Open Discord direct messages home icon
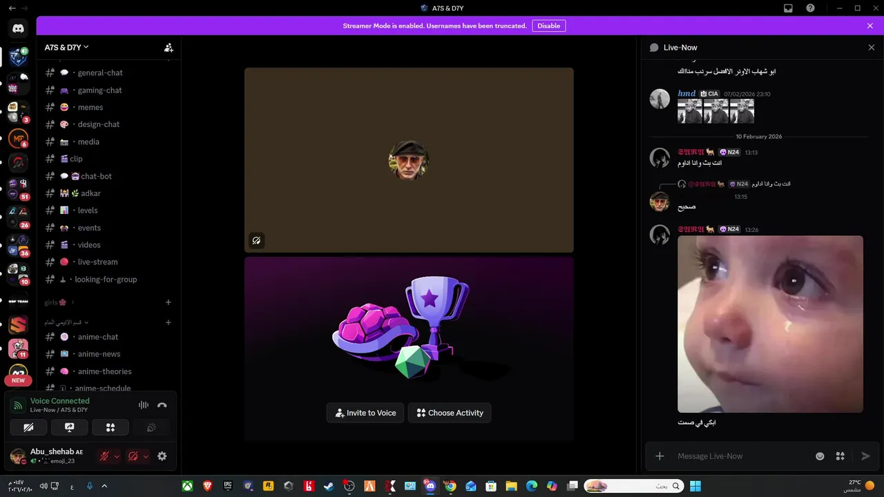This screenshot has width=884, height=497. pos(18,28)
